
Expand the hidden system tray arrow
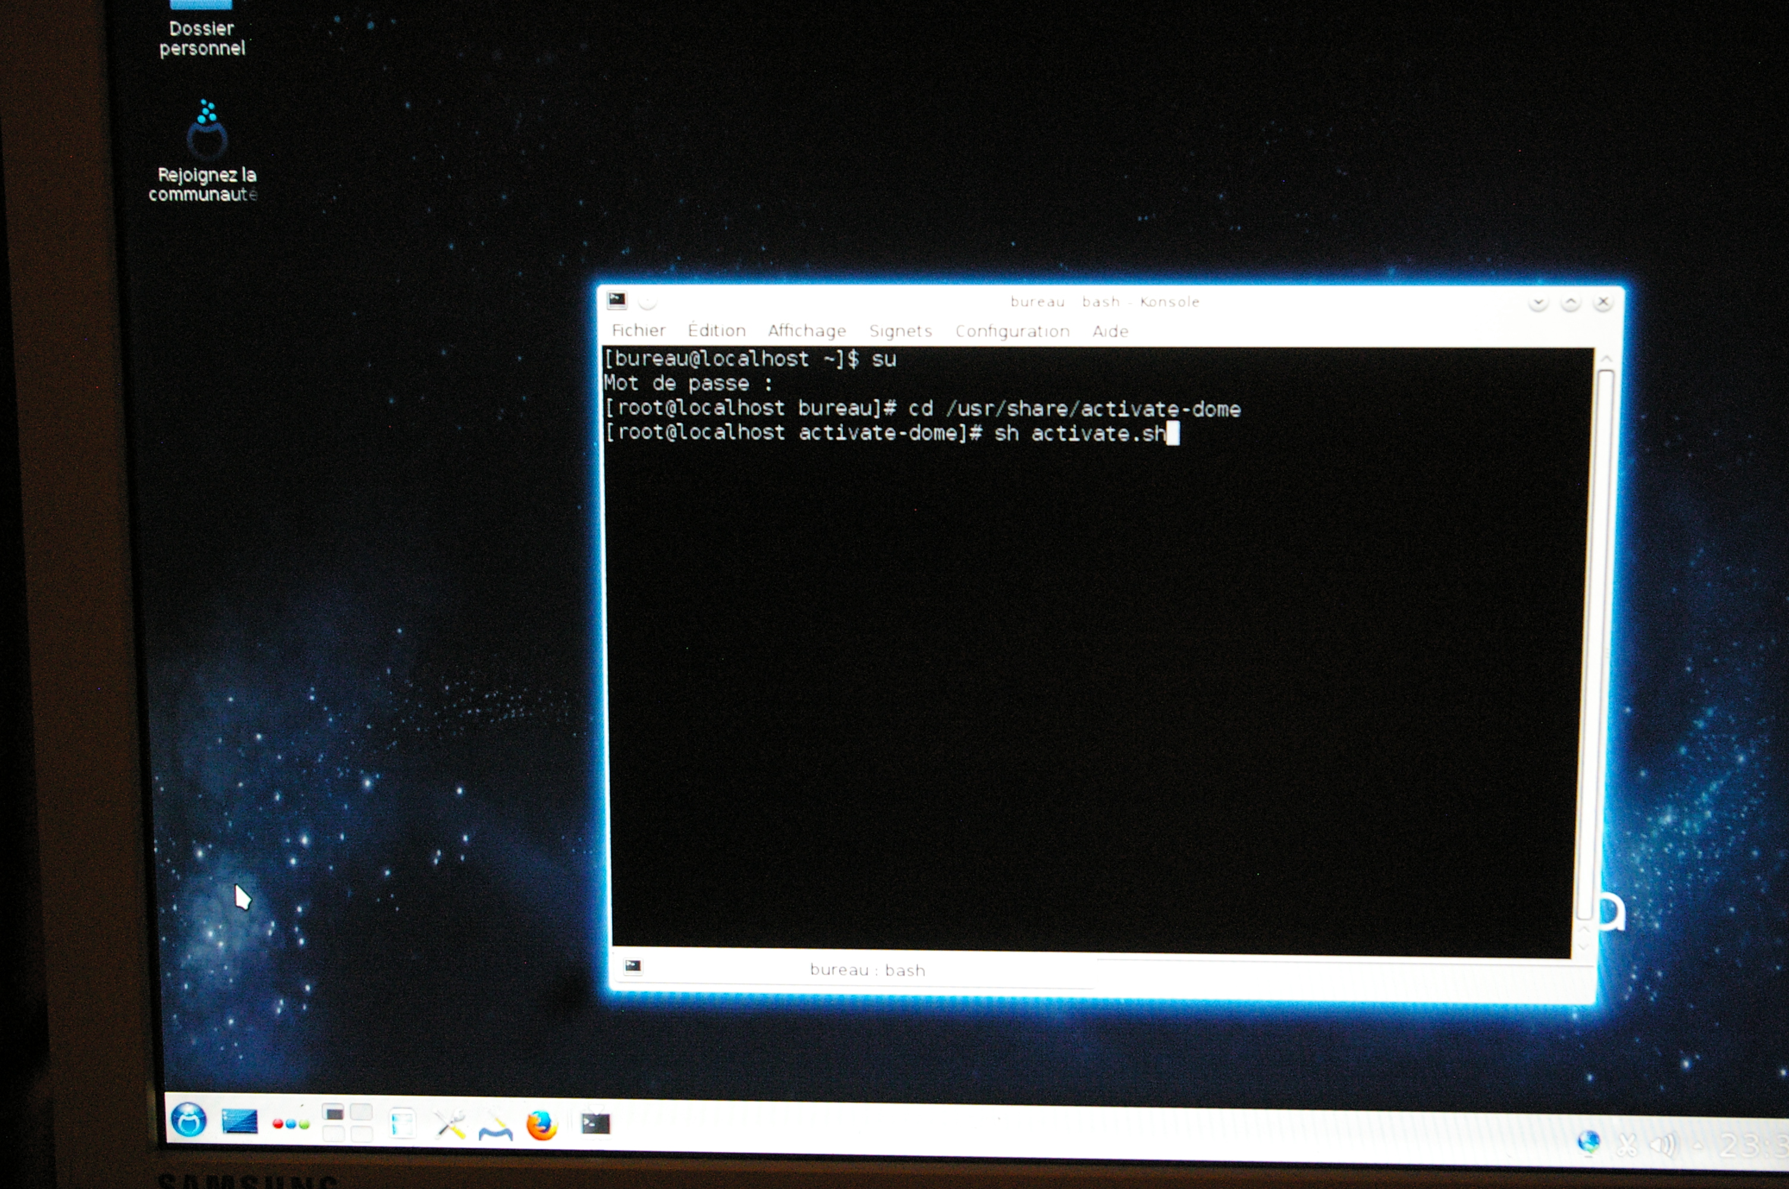click(1699, 1144)
